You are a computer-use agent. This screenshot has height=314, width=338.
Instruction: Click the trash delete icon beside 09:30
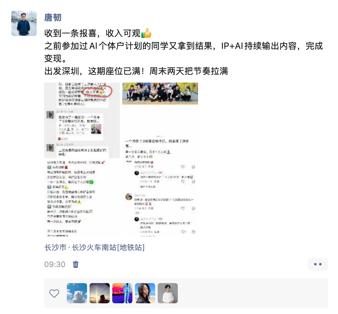point(76,264)
